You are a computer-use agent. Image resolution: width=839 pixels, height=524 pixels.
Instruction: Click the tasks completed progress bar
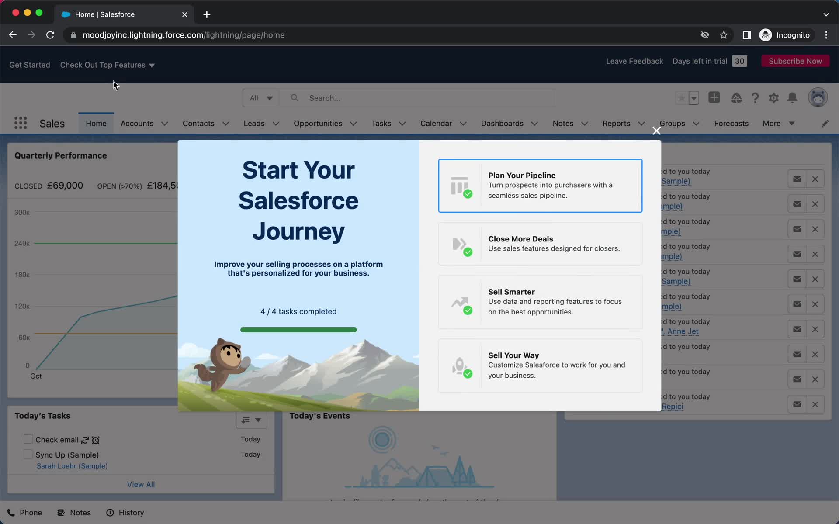[298, 330]
